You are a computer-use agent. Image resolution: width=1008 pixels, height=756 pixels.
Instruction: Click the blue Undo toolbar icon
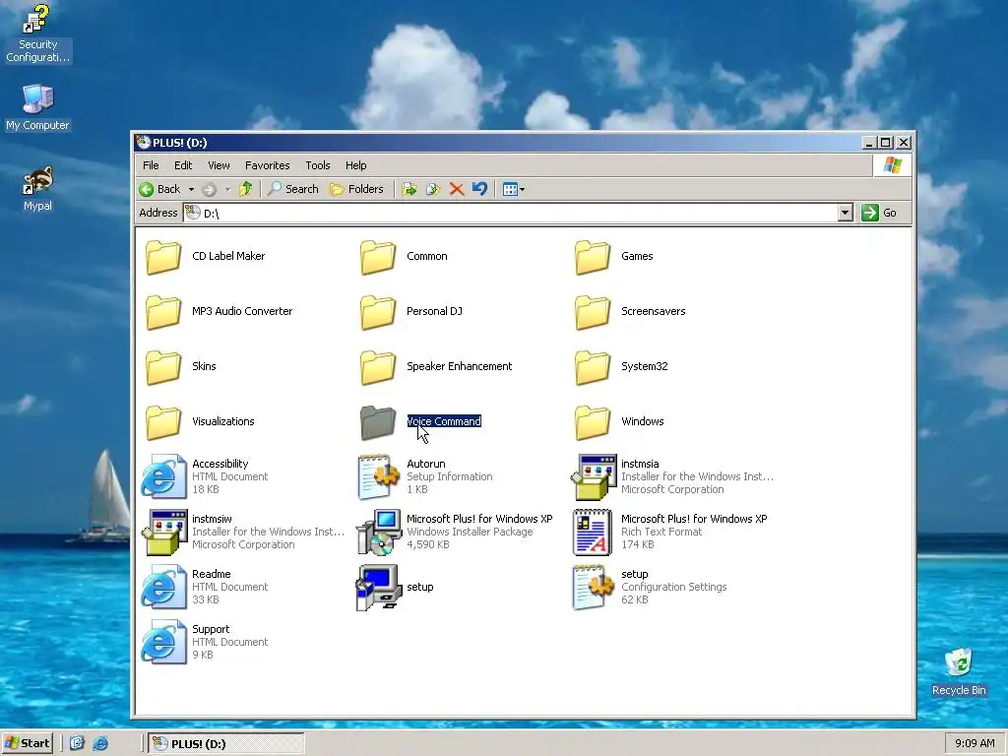(479, 189)
